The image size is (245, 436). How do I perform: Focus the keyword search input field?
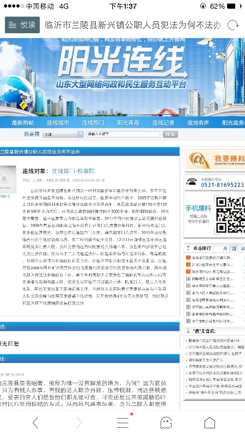click(123, 134)
